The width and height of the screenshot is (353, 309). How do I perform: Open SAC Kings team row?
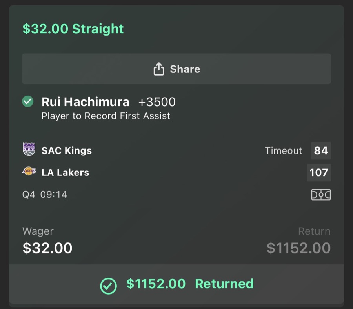coord(66,150)
